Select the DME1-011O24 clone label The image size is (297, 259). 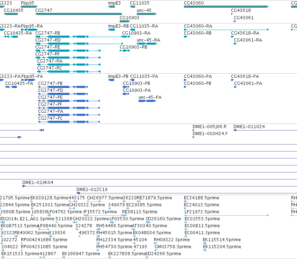coord(249,127)
